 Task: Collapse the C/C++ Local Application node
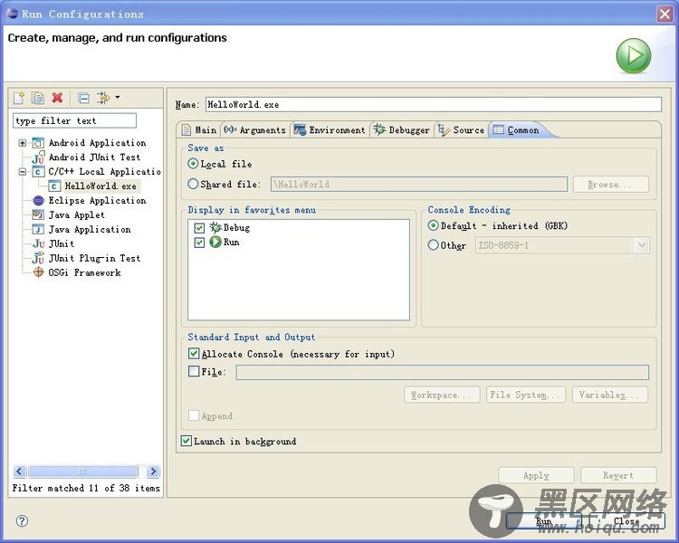click(23, 172)
